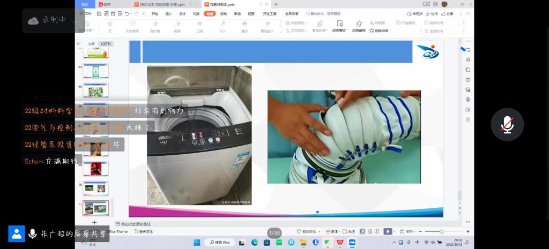This screenshot has height=249, width=549.
Task: Click the muted microphone button
Action: (x=507, y=124)
